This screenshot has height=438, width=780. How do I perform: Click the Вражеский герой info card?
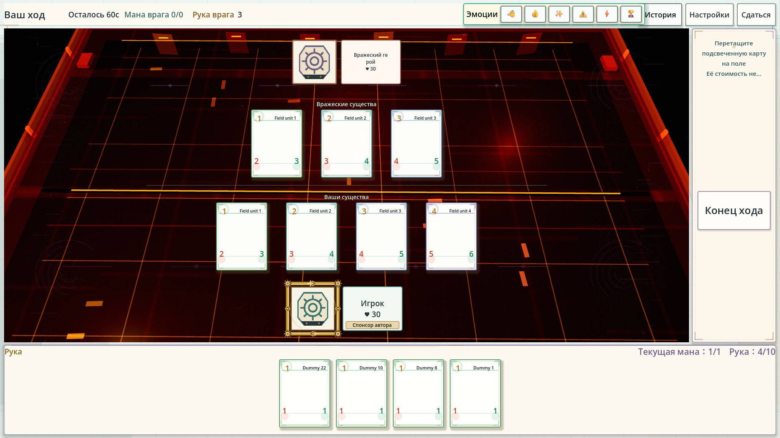[x=371, y=62]
